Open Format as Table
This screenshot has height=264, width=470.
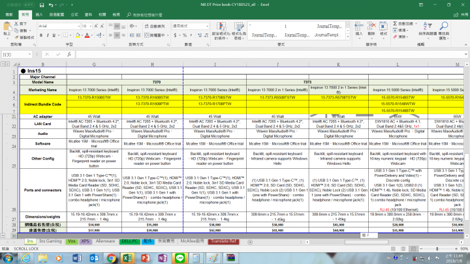coord(239,31)
